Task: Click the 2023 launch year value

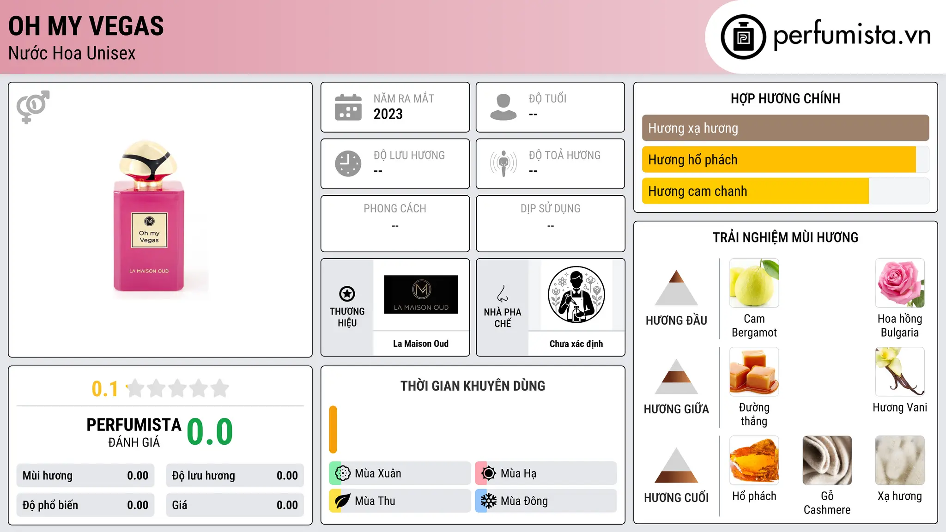Action: (x=388, y=114)
